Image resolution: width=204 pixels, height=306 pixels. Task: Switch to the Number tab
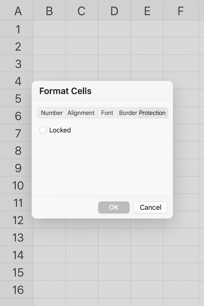[x=51, y=113]
